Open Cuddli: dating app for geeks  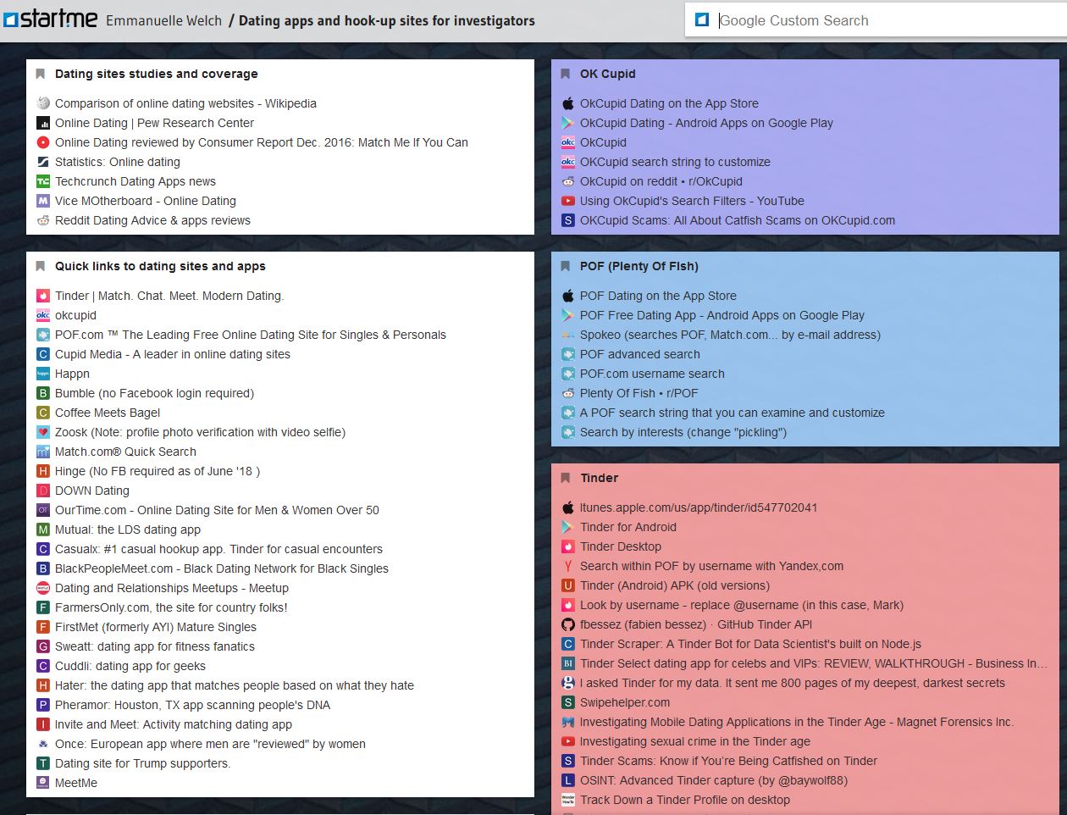pos(130,666)
